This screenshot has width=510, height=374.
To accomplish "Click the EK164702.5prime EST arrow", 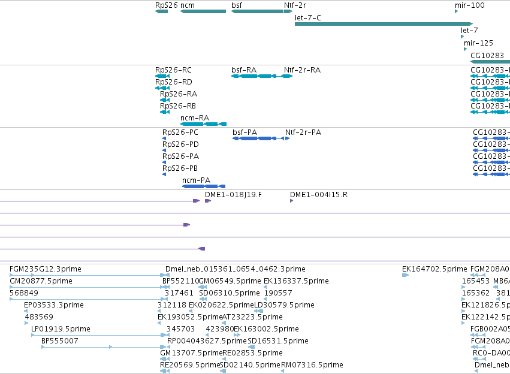I will pyautogui.click(x=405, y=275).
